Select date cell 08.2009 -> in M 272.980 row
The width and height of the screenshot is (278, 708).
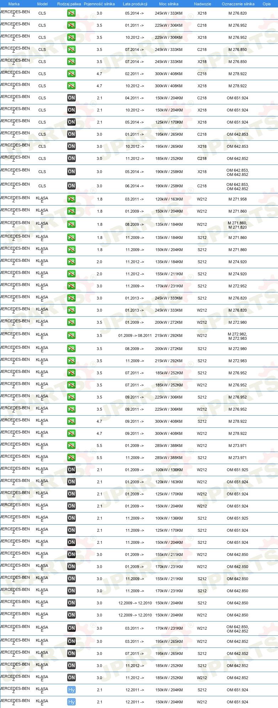coord(134,349)
